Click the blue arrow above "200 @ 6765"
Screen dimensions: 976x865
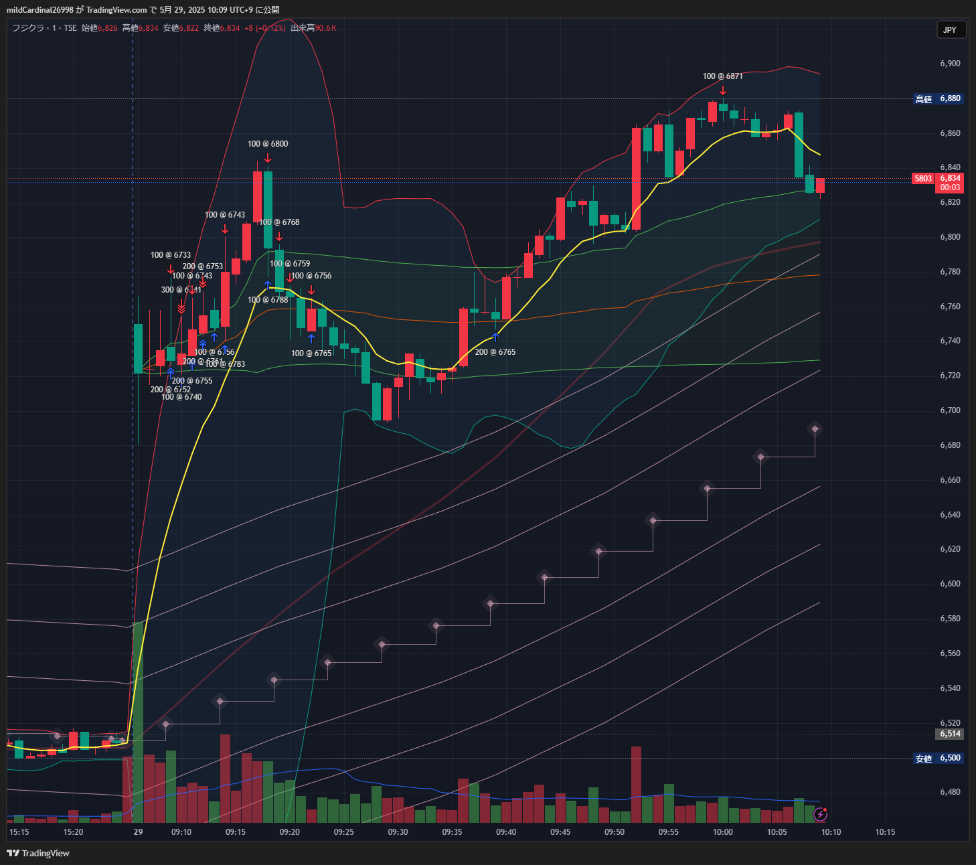pyautogui.click(x=495, y=337)
